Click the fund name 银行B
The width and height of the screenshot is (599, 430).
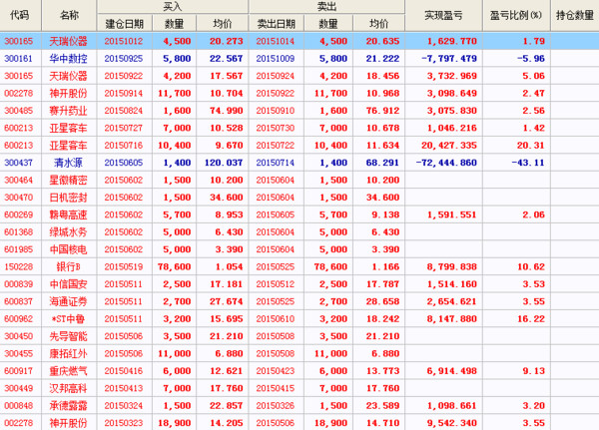pyautogui.click(x=68, y=266)
